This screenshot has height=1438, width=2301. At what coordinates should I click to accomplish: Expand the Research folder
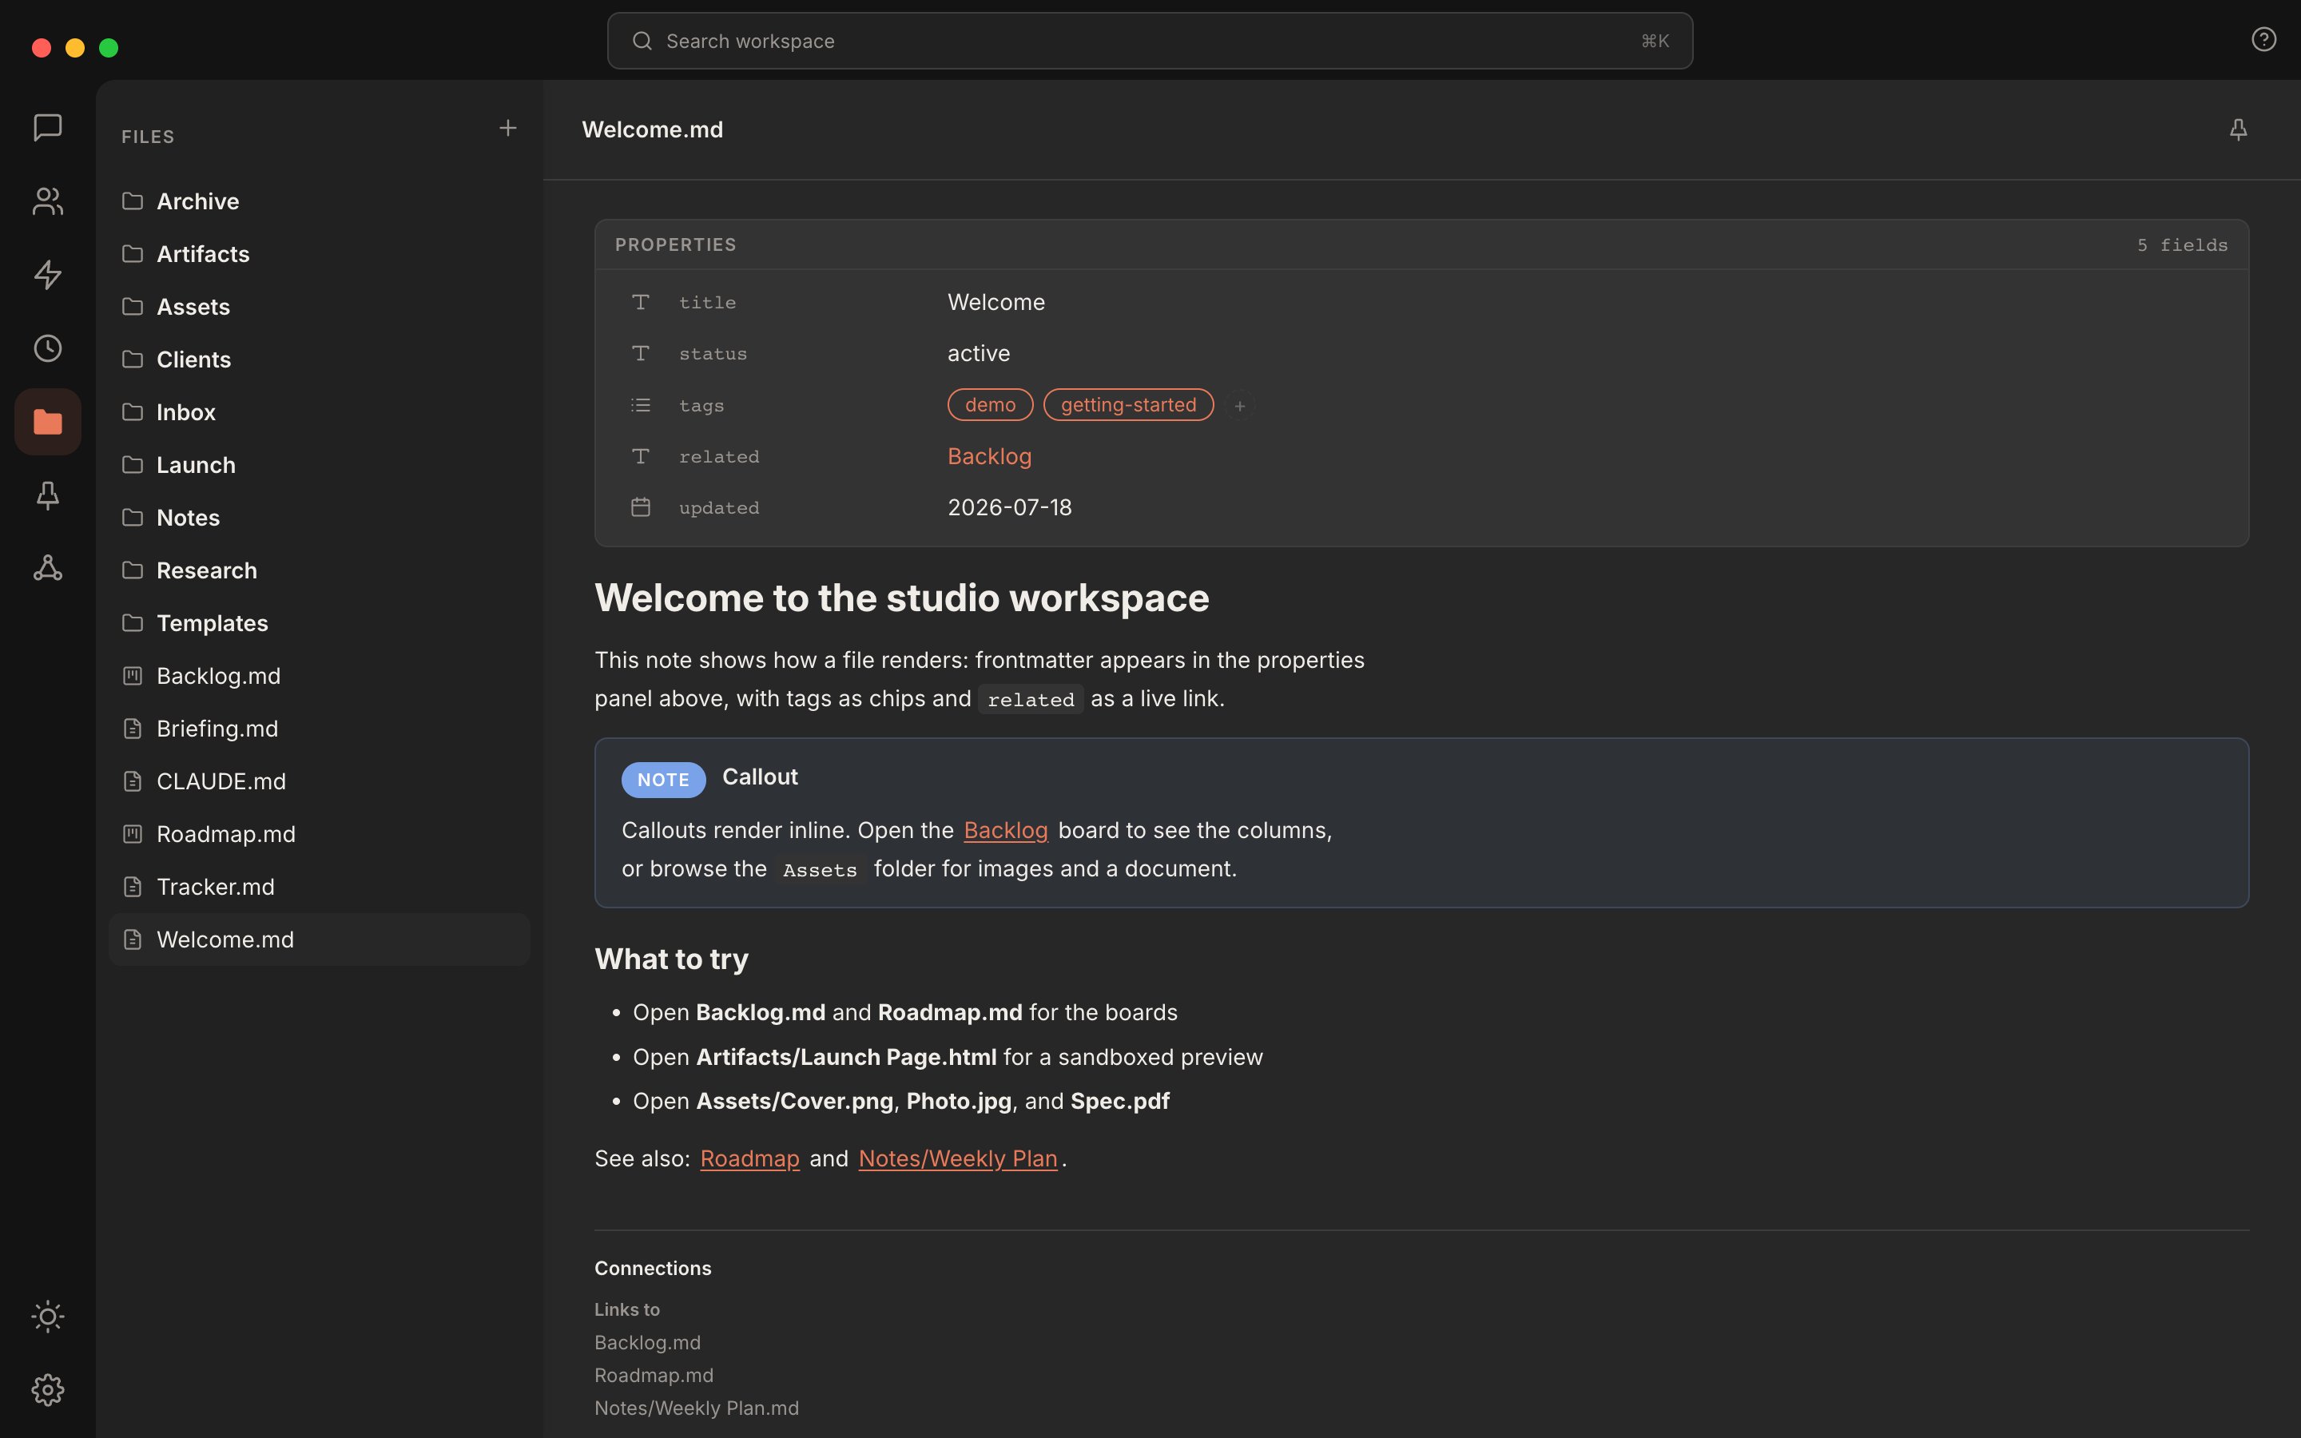[320, 570]
